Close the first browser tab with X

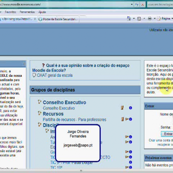(x=35, y=19)
